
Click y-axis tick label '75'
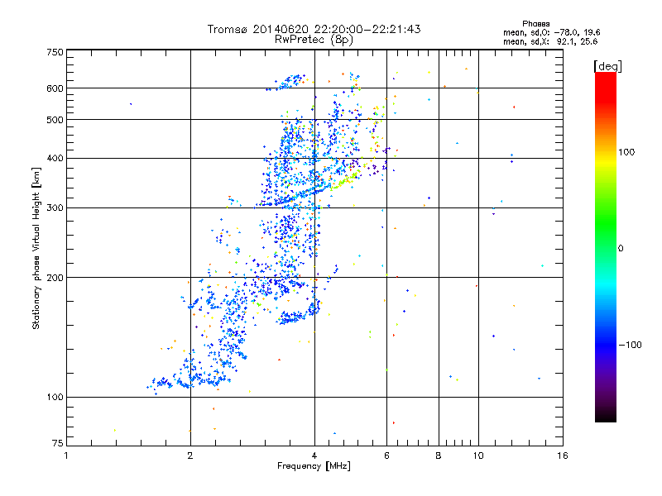coord(58,443)
